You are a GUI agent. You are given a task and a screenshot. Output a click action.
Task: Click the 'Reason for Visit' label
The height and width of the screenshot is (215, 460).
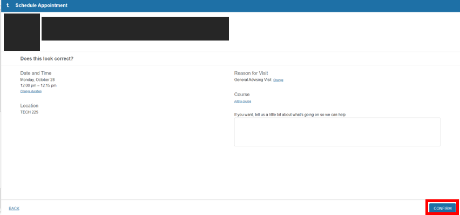[x=251, y=73]
